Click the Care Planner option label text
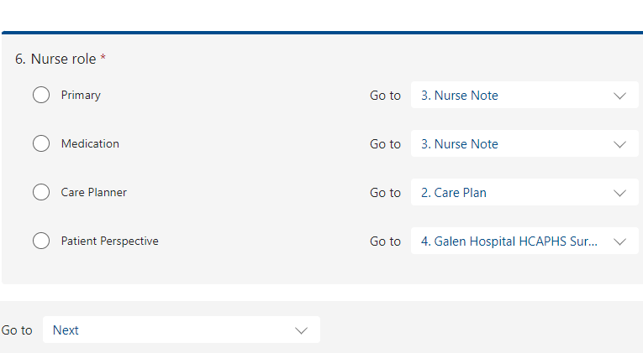 coord(94,192)
